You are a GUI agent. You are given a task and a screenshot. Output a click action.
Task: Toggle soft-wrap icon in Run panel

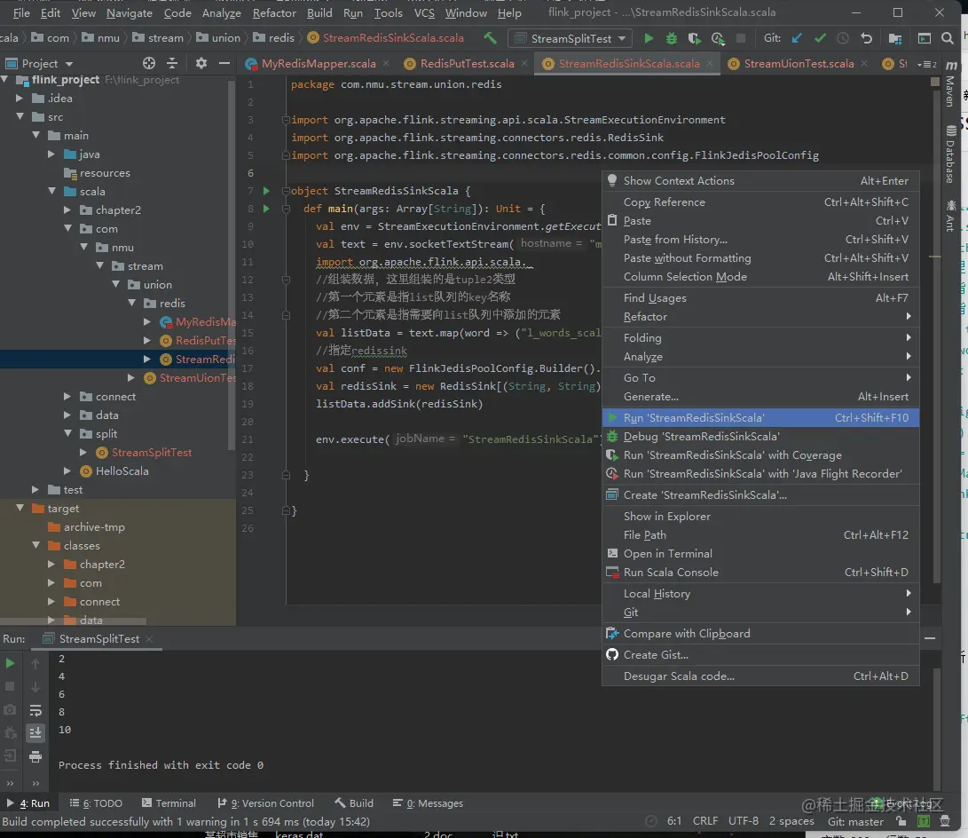pos(35,710)
